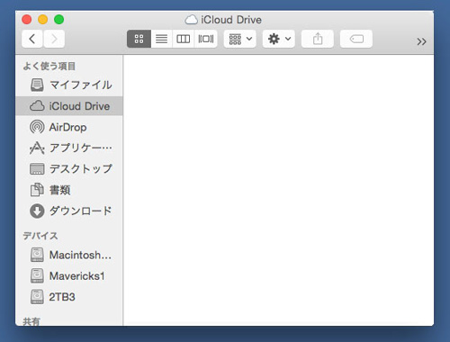450x342 pixels.
Task: Click the デバイス section header
Action: (x=40, y=236)
